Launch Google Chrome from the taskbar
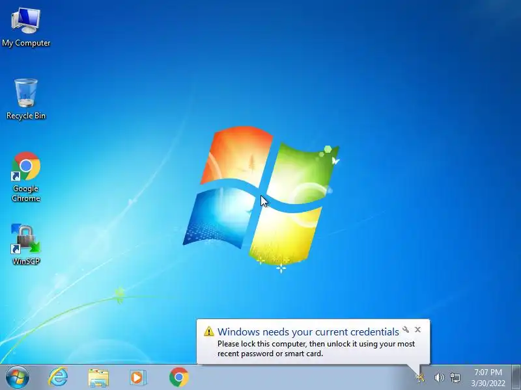521x390 pixels. [178, 378]
